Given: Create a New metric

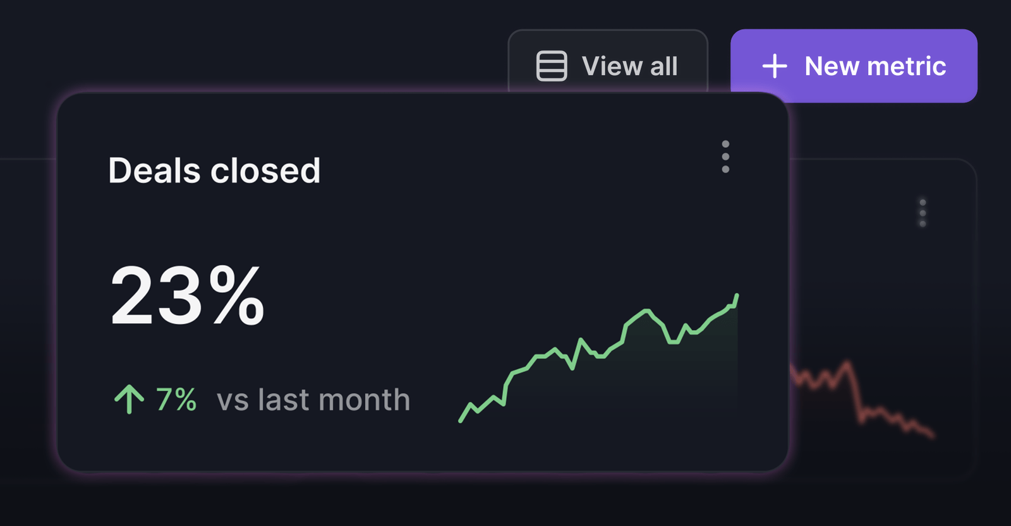Looking at the screenshot, I should [854, 66].
